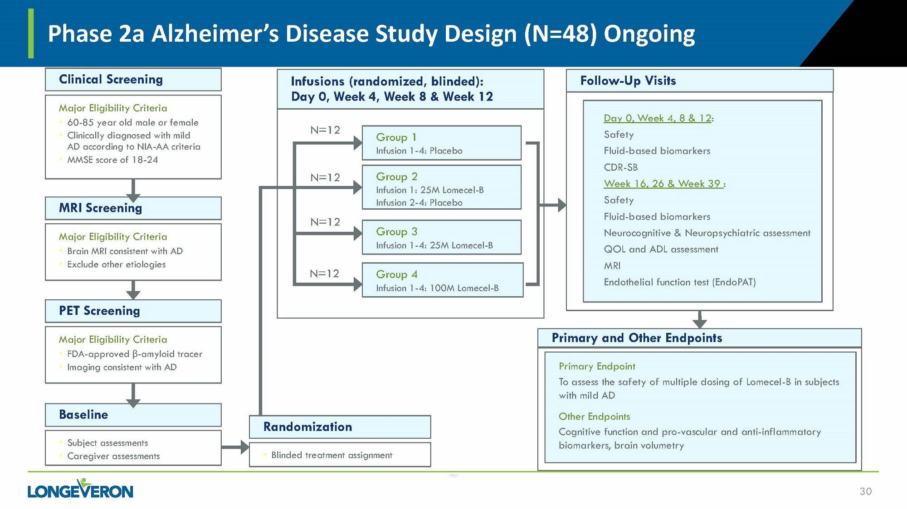Click the slide title text
907x509 pixels.
pyautogui.click(x=371, y=34)
